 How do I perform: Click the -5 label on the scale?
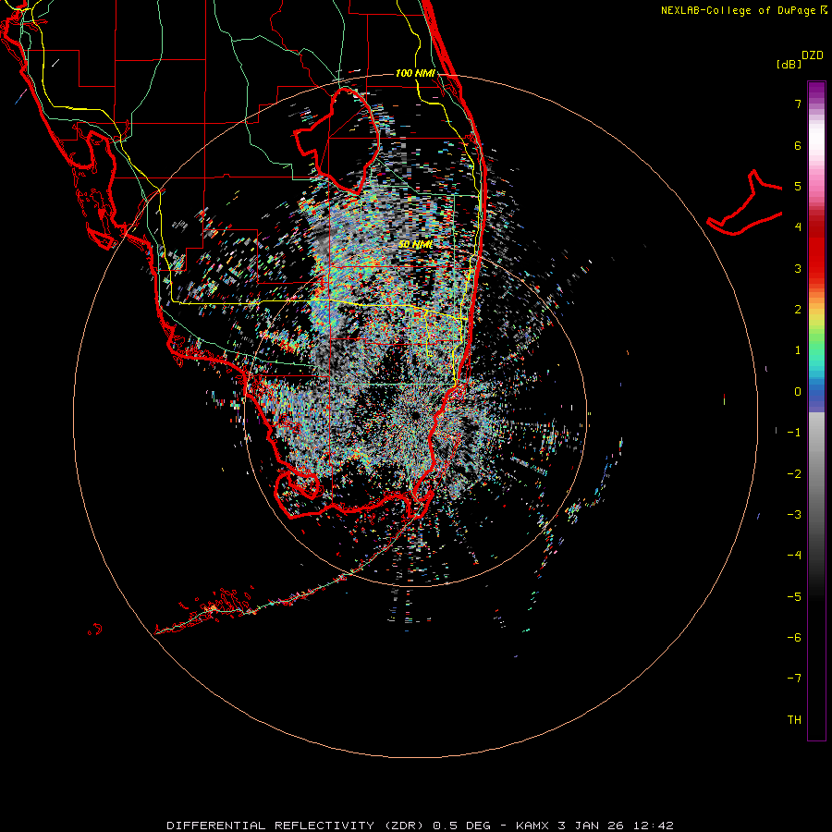[x=794, y=597]
